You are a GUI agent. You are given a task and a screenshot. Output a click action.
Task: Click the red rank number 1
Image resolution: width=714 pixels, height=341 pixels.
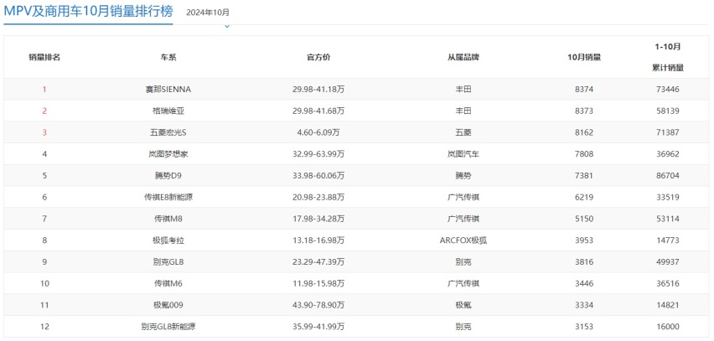coord(44,90)
